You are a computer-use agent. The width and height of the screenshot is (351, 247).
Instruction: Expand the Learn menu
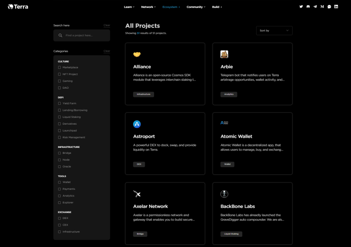click(x=129, y=7)
